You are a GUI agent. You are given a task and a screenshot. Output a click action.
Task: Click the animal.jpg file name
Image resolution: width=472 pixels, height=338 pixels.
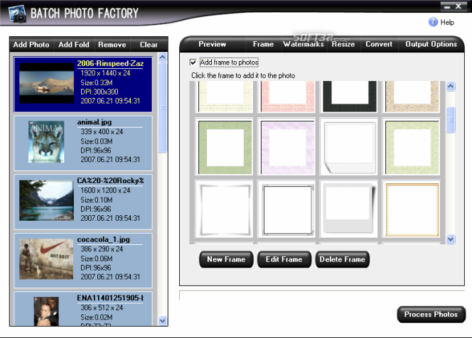pos(95,122)
